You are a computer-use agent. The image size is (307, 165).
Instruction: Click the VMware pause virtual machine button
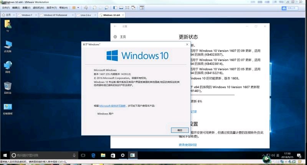tap(74, 8)
